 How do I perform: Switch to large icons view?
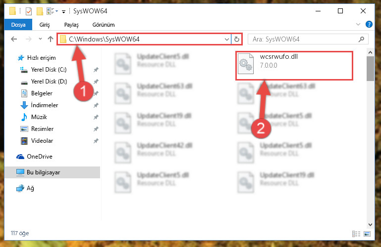click(x=367, y=234)
